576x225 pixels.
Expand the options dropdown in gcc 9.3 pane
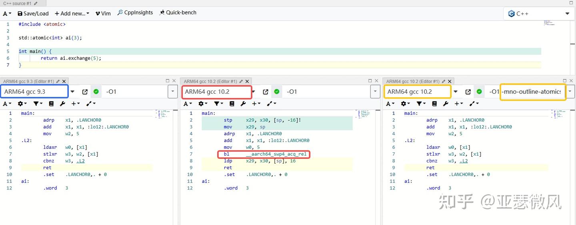[x=172, y=92]
